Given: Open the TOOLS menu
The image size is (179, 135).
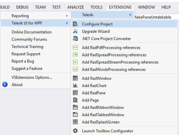Looking at the screenshot, I should [x=96, y=7].
